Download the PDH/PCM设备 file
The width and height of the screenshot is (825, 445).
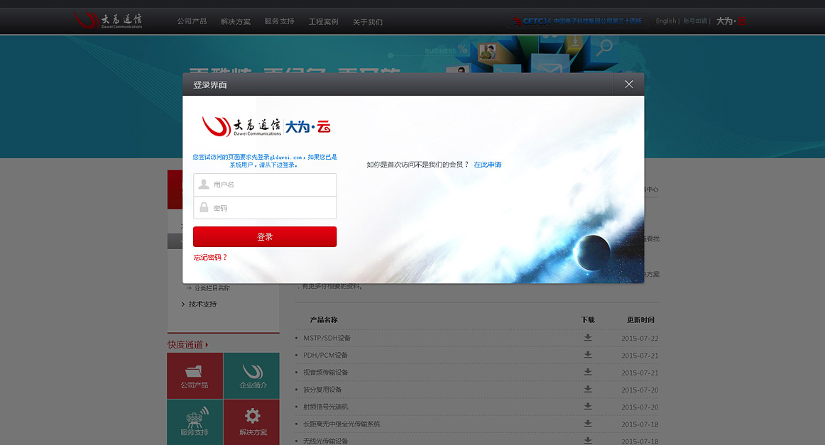click(x=588, y=355)
